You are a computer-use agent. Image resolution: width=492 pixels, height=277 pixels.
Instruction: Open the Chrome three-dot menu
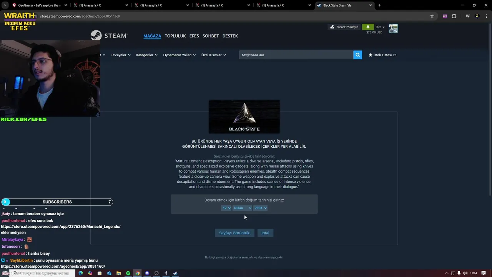486,16
